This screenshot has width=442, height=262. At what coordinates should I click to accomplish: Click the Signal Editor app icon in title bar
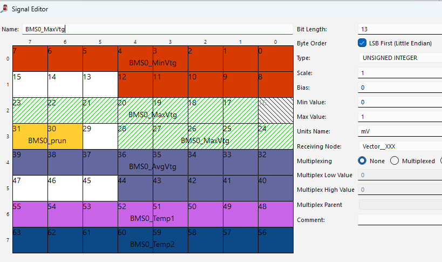click(x=4, y=9)
